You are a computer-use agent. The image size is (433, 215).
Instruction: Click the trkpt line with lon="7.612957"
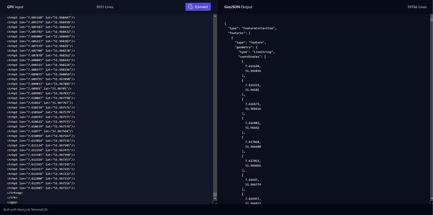pyautogui.click(x=41, y=183)
